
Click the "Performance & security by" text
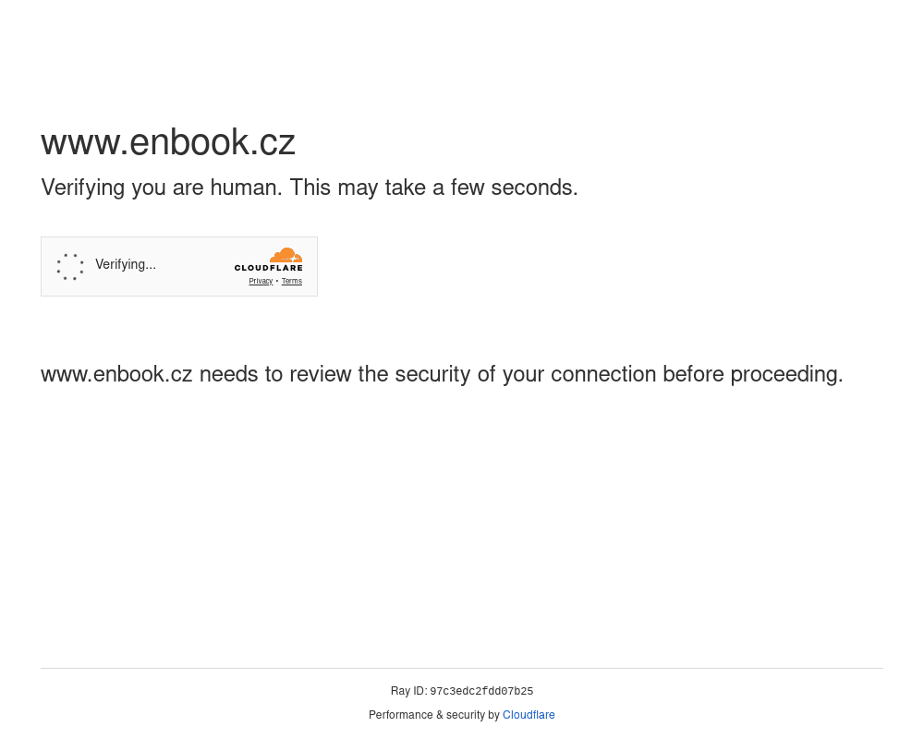(433, 715)
